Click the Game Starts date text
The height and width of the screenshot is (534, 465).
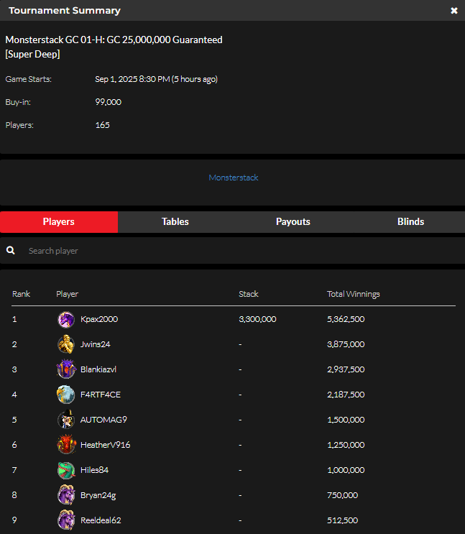(x=157, y=79)
